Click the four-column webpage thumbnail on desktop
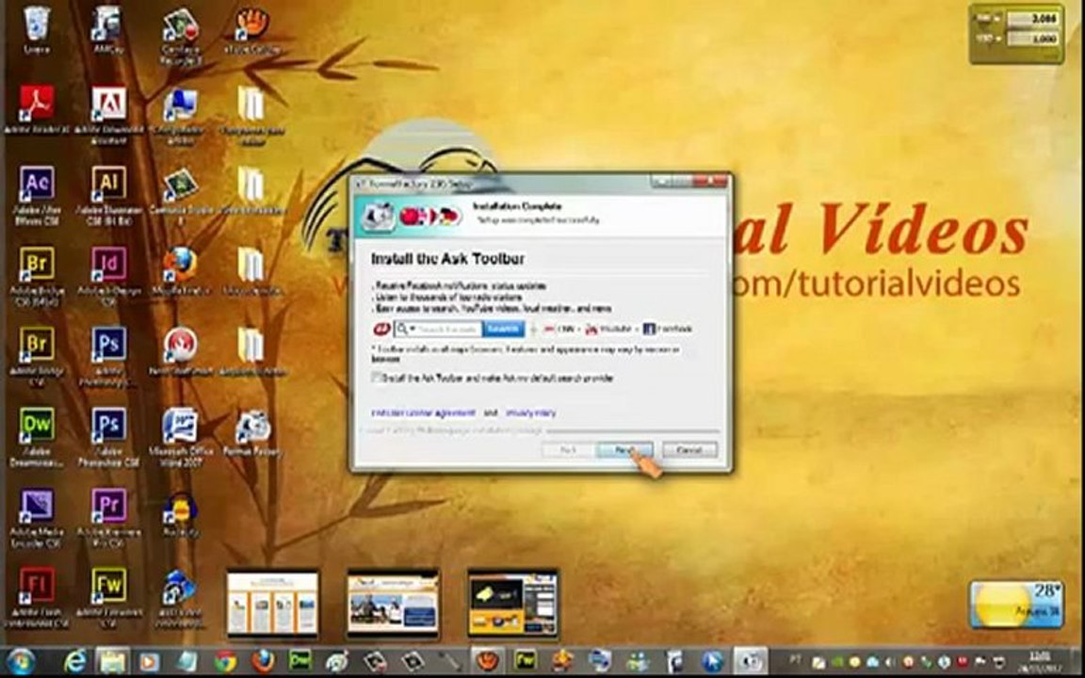Image resolution: width=1085 pixels, height=678 pixels. [x=272, y=605]
